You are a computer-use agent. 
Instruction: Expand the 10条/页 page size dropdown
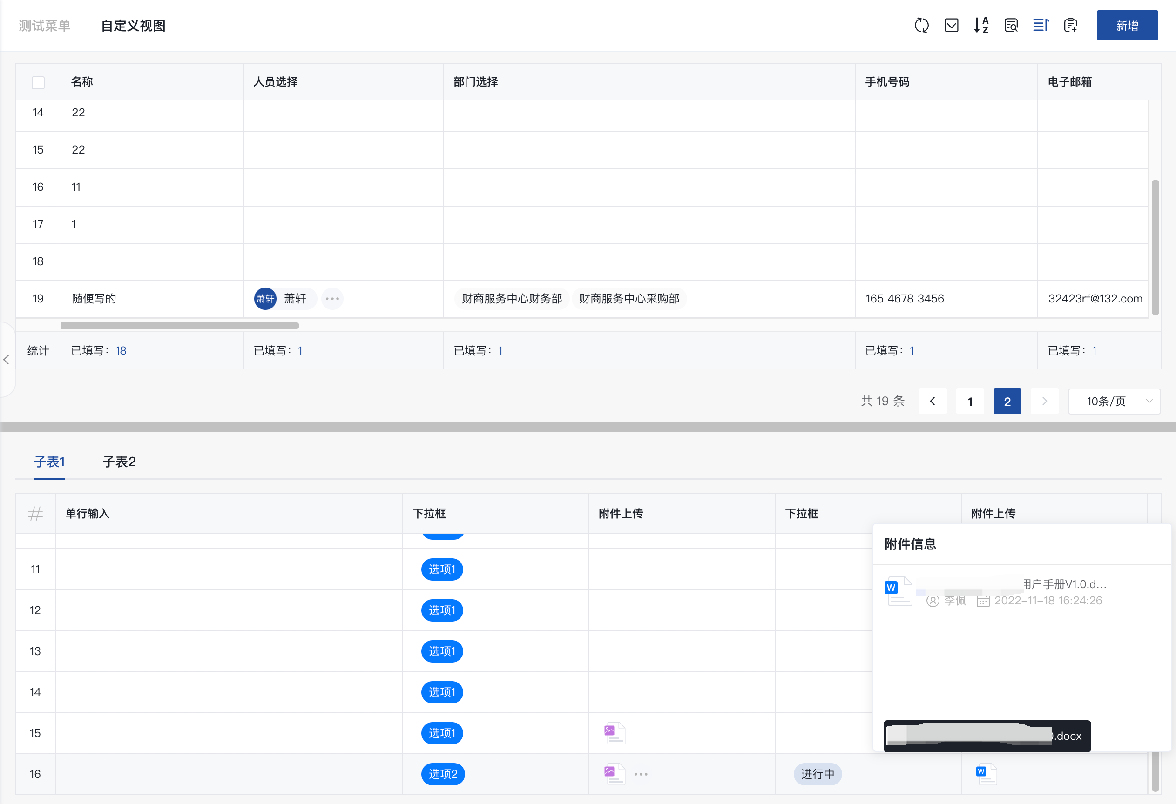pyautogui.click(x=1114, y=402)
